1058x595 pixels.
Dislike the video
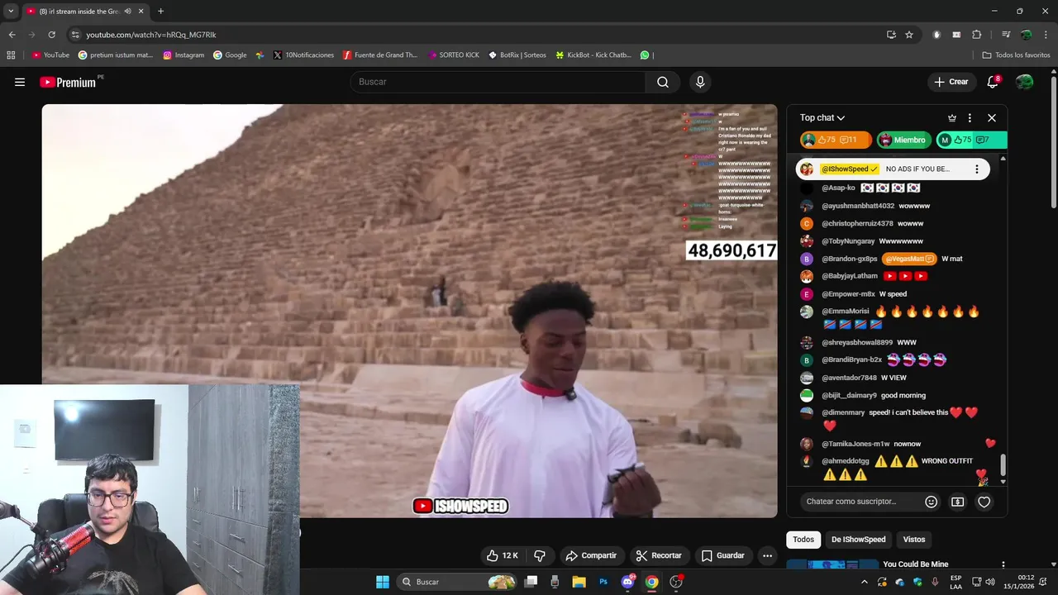540,555
